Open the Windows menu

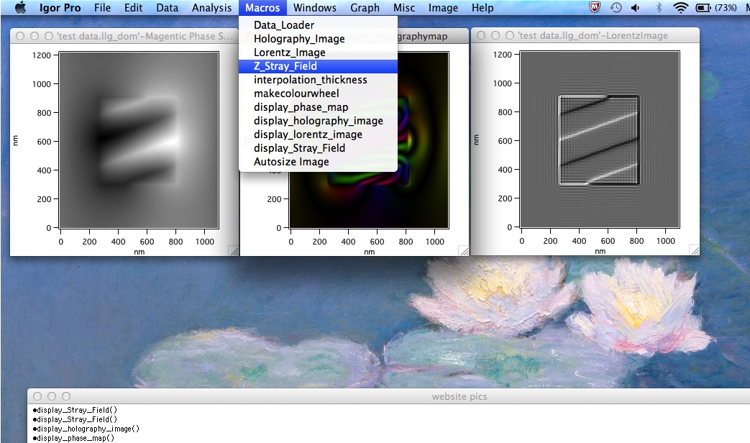click(x=315, y=8)
